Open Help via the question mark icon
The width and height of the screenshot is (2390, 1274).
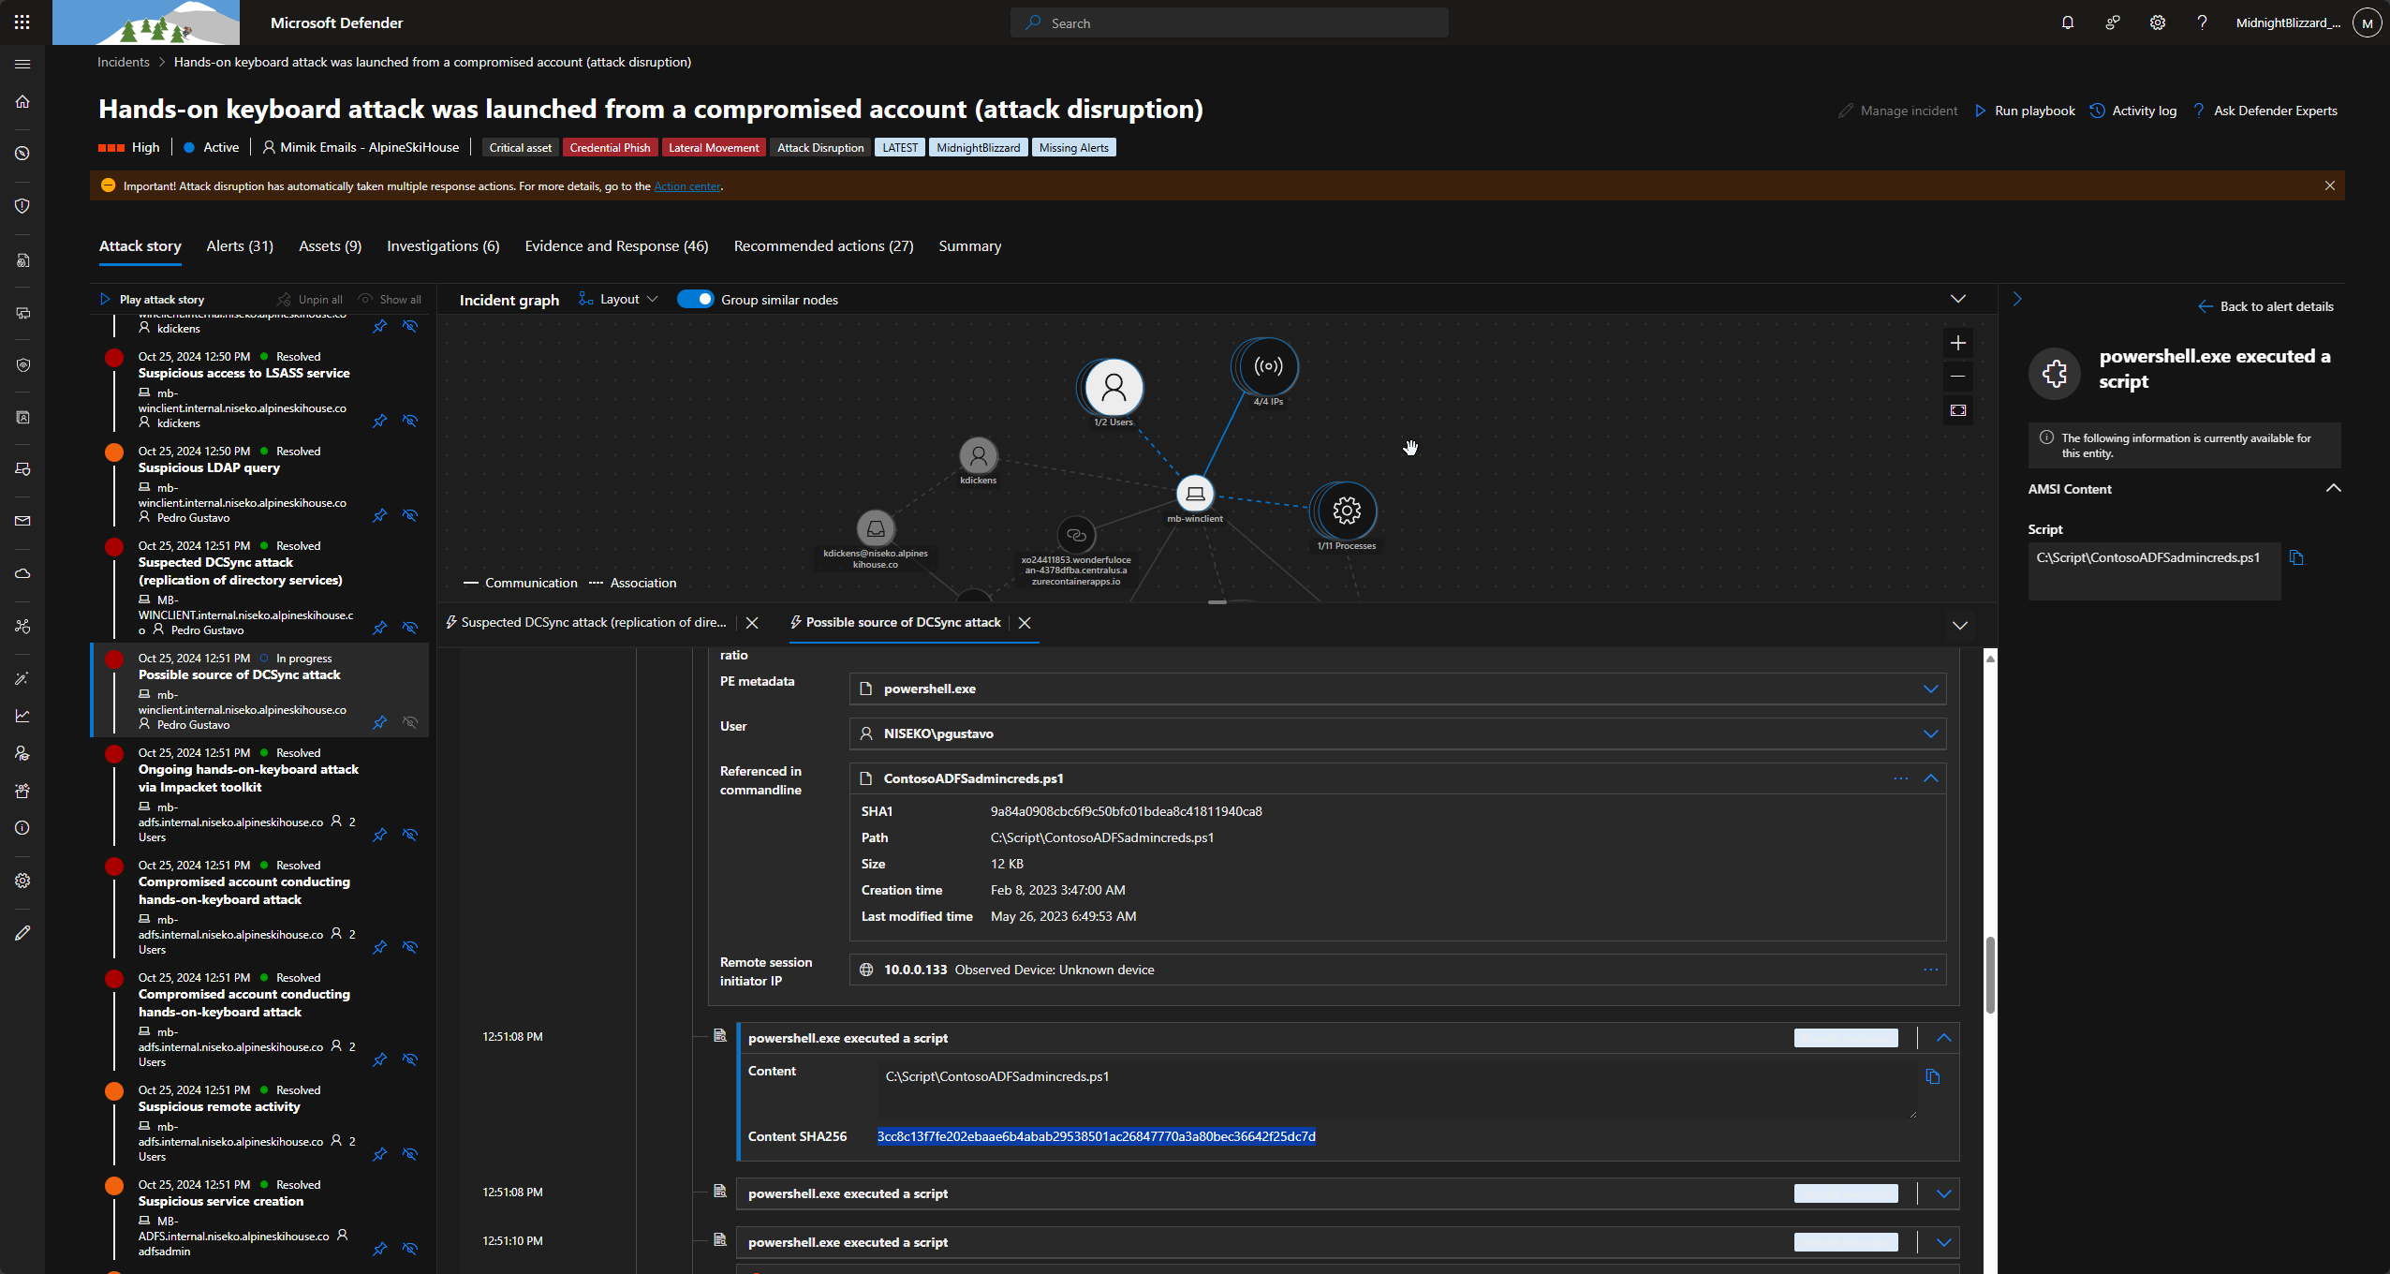tap(2202, 22)
